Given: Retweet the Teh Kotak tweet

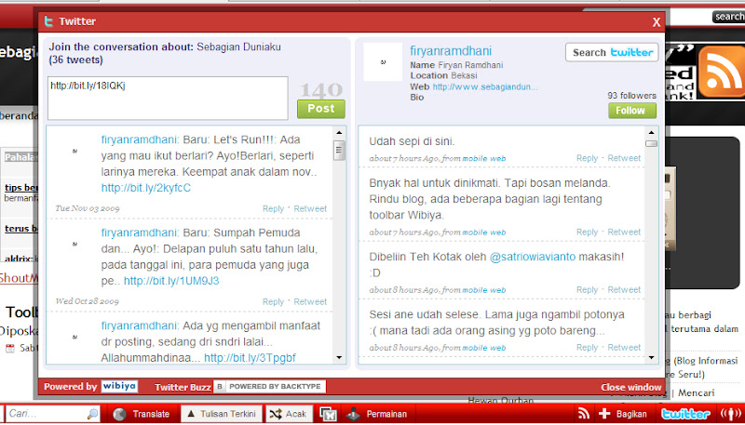Looking at the screenshot, I should pos(624,290).
